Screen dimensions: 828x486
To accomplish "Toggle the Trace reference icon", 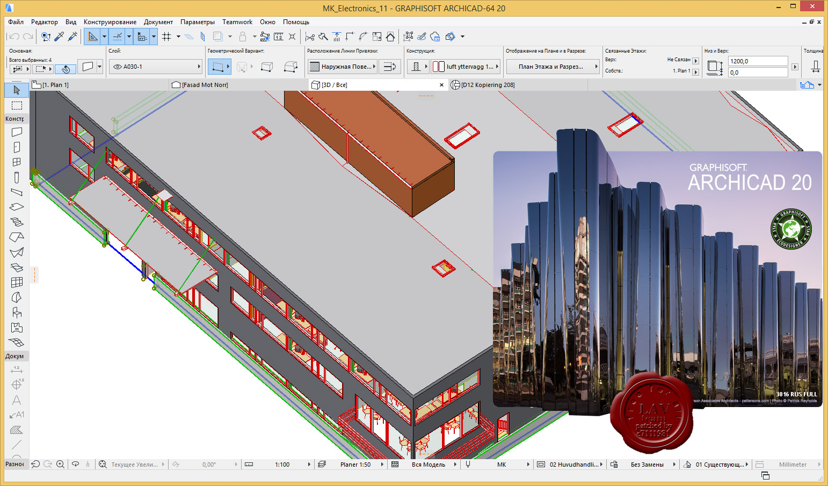I will tap(217, 37).
